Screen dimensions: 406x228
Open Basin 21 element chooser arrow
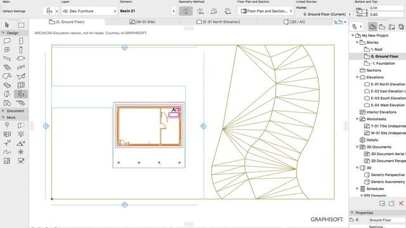[x=173, y=11]
